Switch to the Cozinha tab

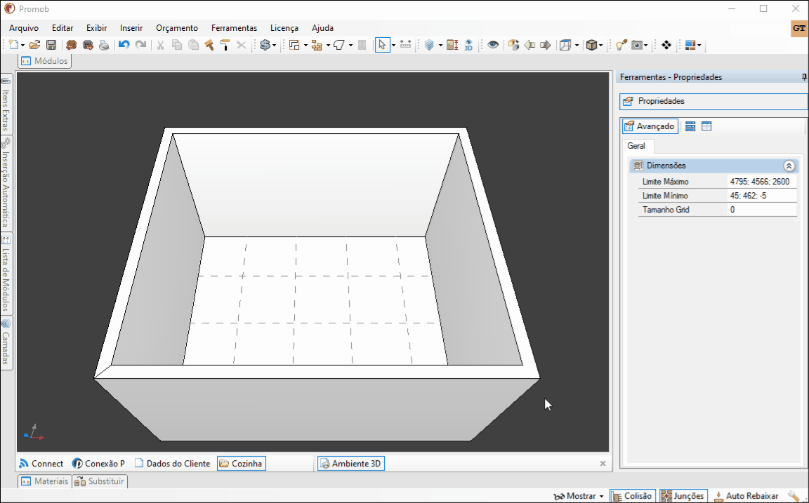(x=242, y=463)
